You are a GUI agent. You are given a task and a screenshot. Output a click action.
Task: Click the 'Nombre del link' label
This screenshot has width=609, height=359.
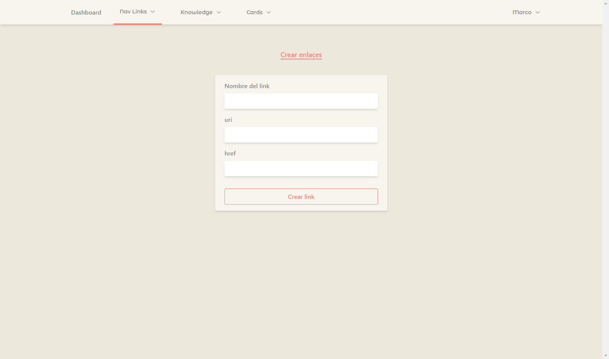(x=247, y=86)
